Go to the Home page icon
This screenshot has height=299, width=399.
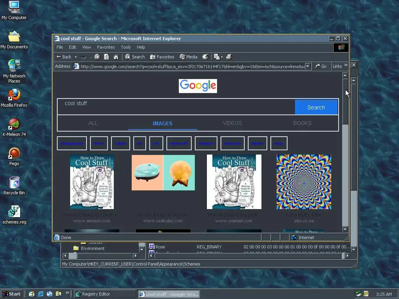(116, 57)
